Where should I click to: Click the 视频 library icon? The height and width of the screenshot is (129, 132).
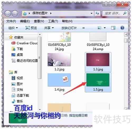pyautogui.click(x=13, y=78)
